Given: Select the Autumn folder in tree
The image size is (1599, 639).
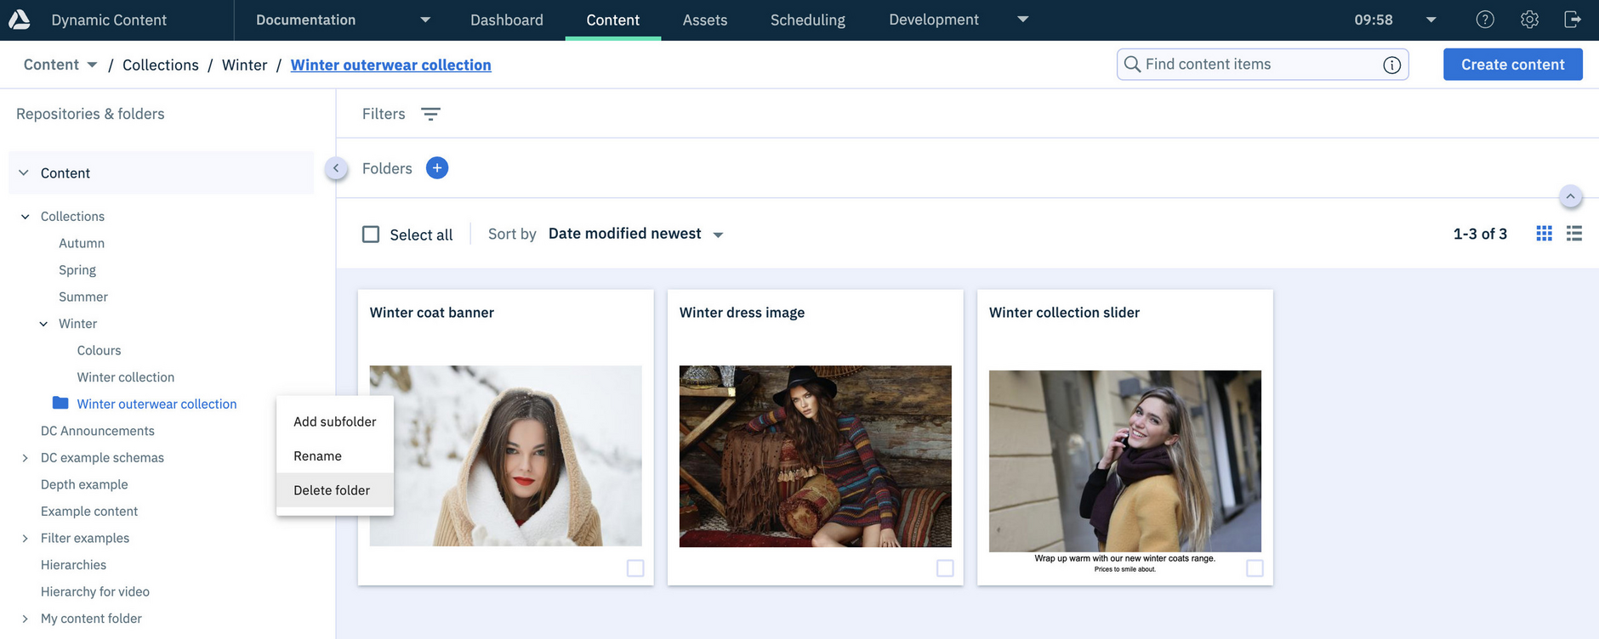Looking at the screenshot, I should click(x=82, y=243).
